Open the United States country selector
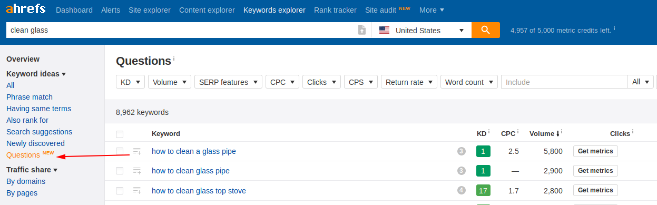 (x=421, y=30)
